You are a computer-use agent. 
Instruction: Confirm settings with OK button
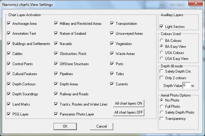[x=65, y=126]
